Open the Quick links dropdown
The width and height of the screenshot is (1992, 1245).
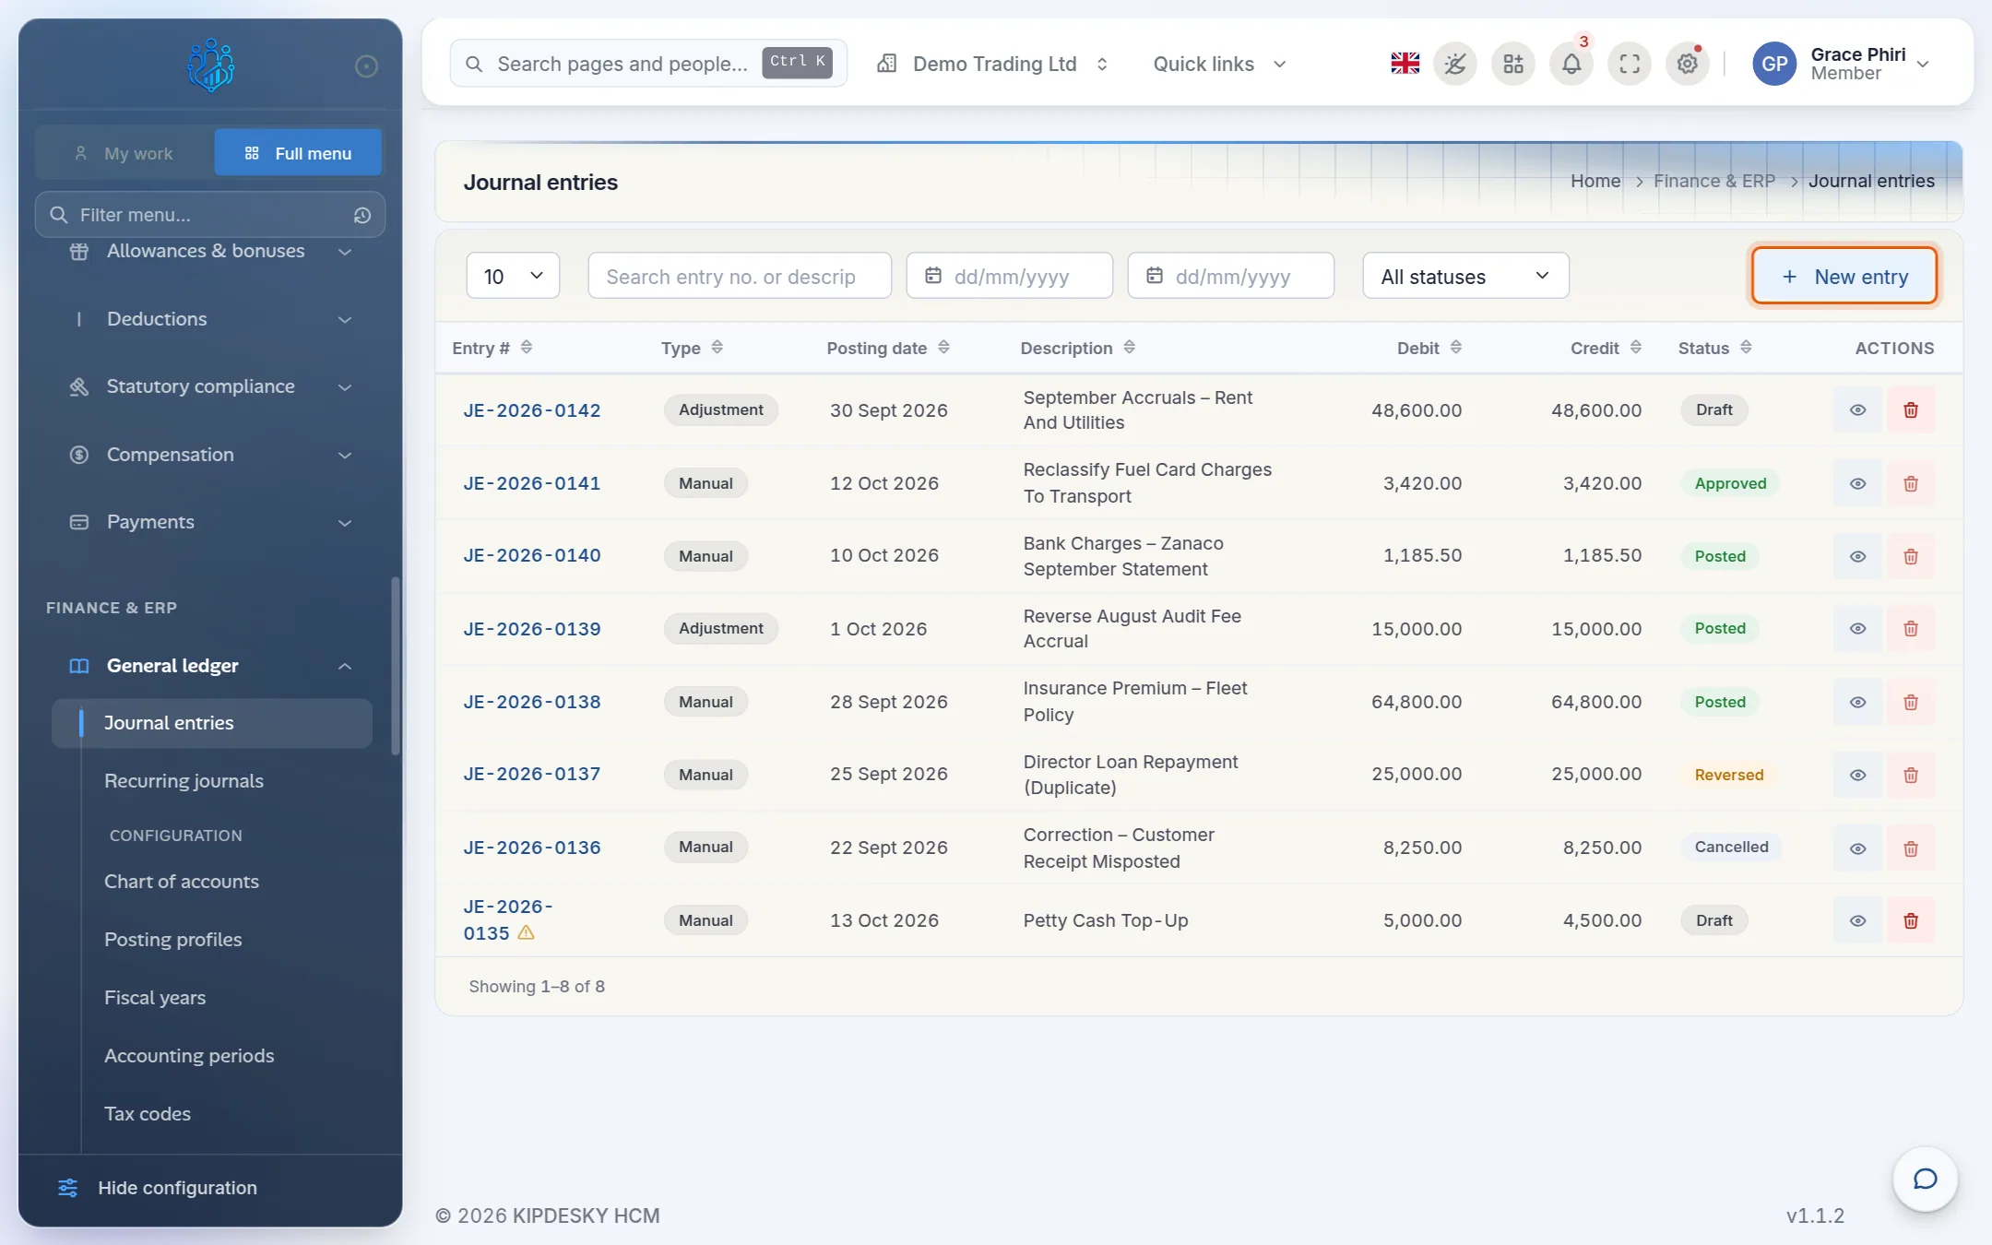(1219, 64)
